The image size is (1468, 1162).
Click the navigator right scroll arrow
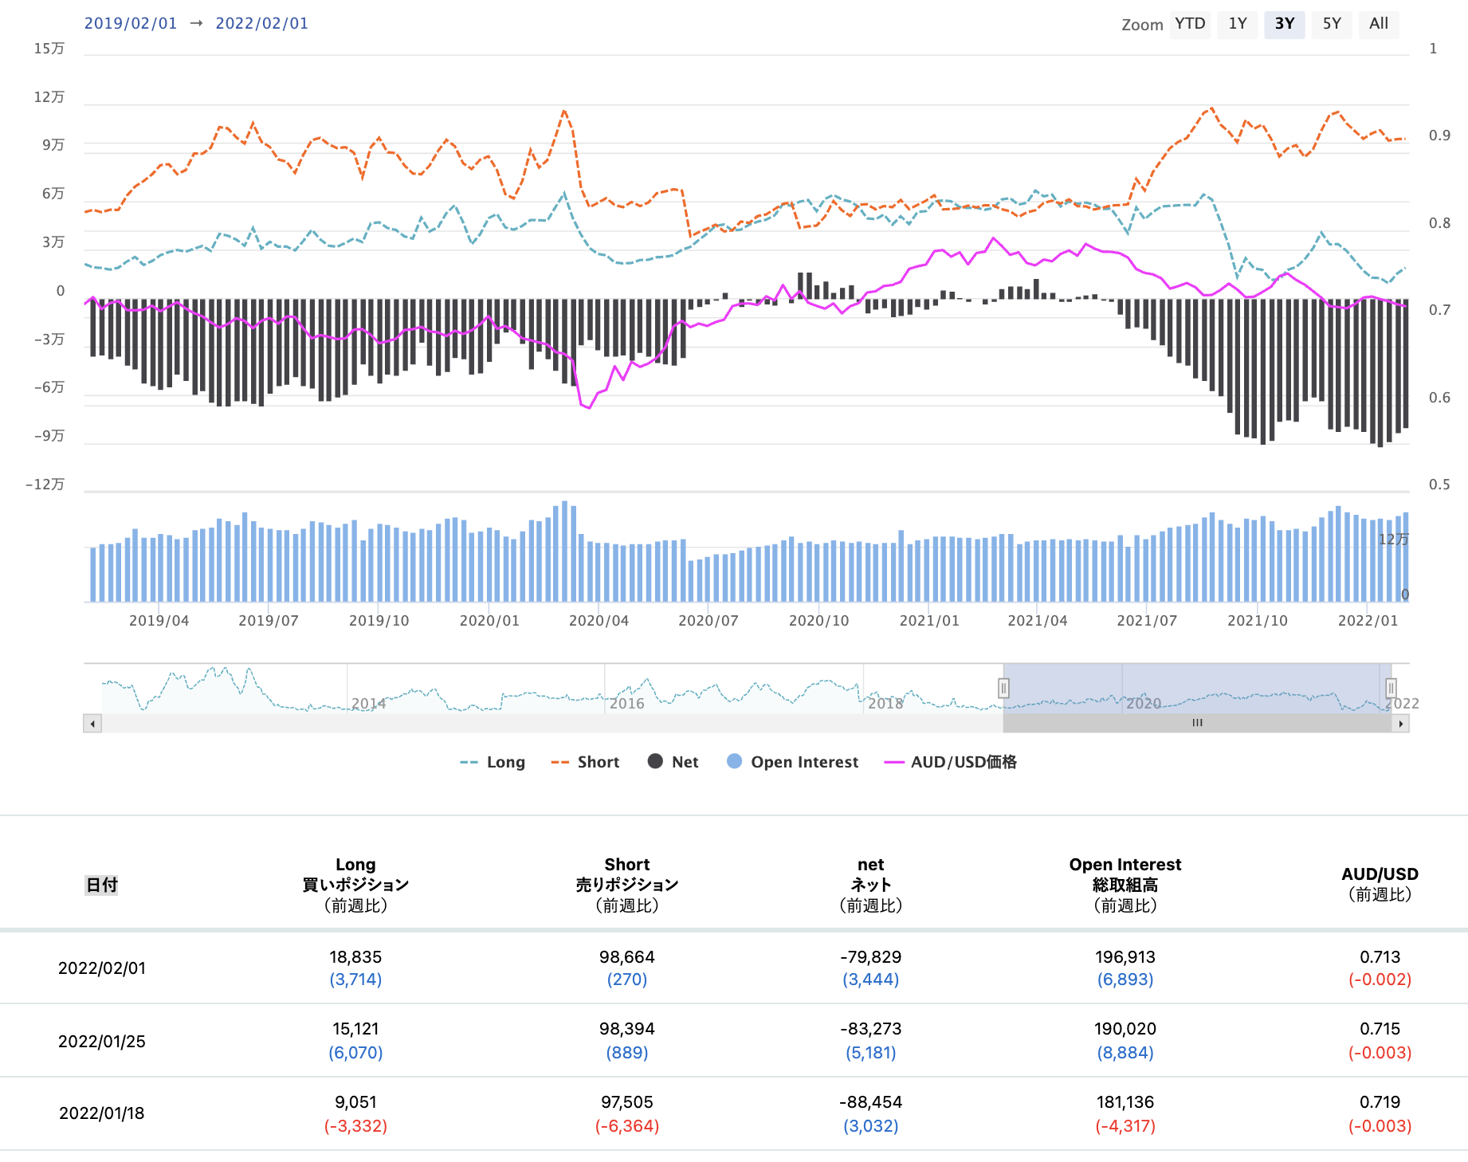pos(1401,724)
